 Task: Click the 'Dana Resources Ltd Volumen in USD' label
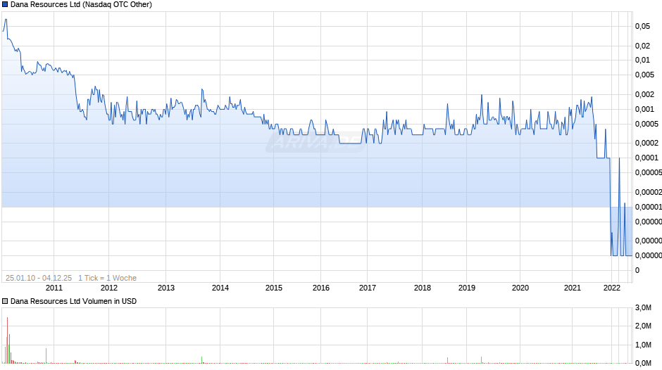point(73,301)
